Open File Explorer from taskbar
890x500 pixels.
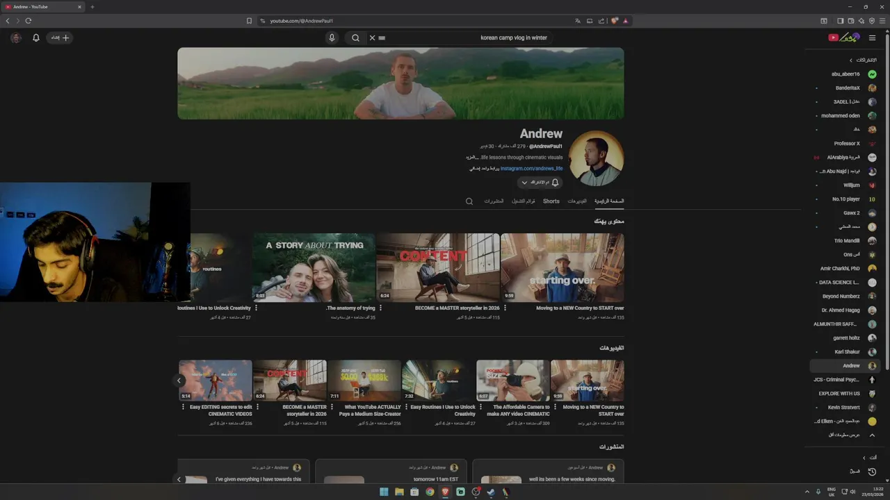[x=399, y=492]
